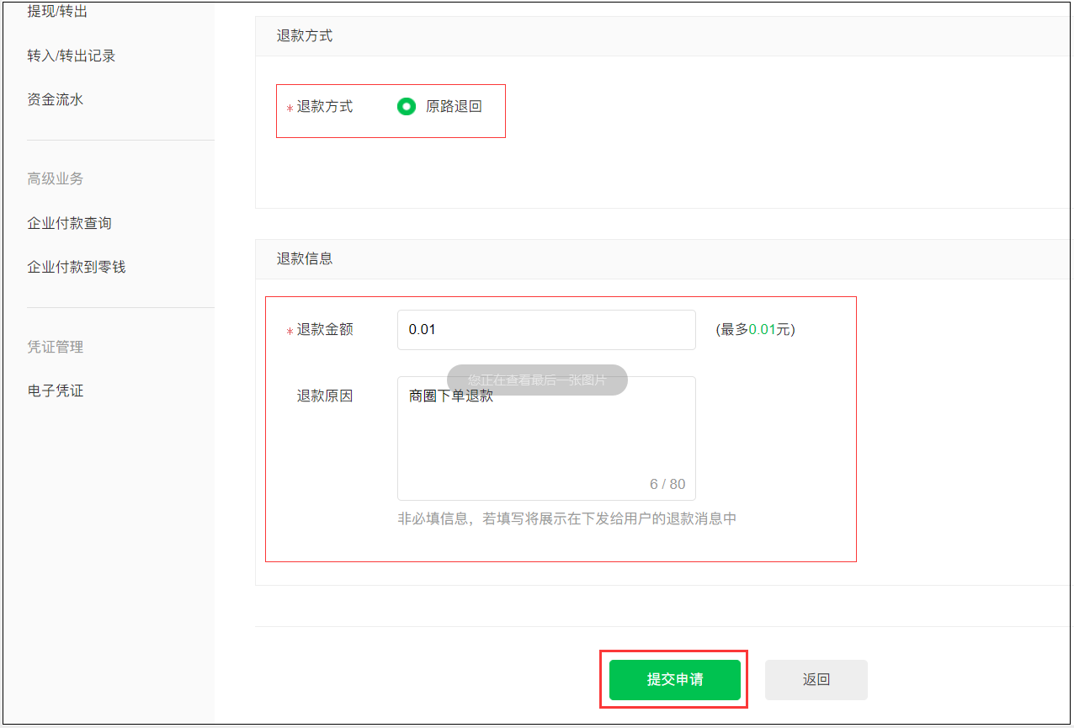This screenshot has width=1074, height=728.
Task: Focus the 退款金额 input field
Action: (x=545, y=330)
